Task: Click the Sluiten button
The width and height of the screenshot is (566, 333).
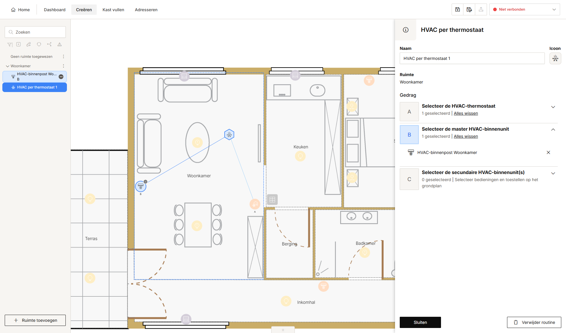Action: click(x=420, y=322)
